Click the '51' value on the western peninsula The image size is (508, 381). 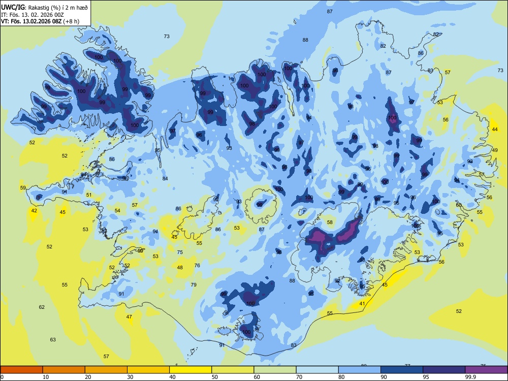point(89,195)
